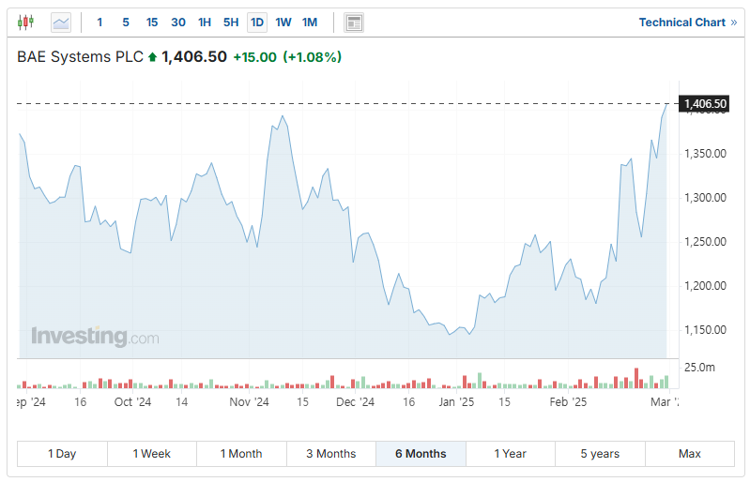Click the 1,406.50 current price label on axis
The image size is (750, 482).
point(705,104)
